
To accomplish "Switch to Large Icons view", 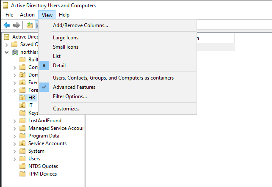I will click(x=65, y=38).
